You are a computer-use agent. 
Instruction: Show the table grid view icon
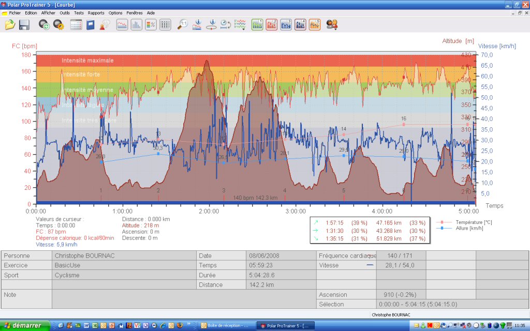165,25
